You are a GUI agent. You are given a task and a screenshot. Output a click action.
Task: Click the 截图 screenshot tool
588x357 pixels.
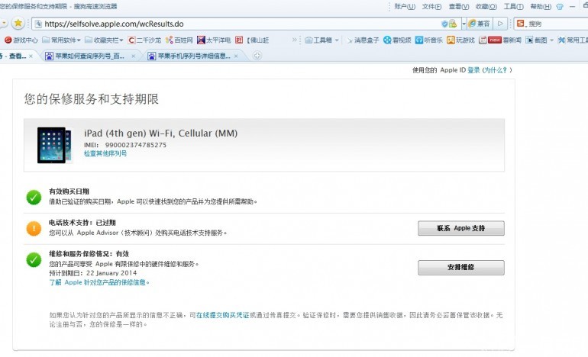point(536,40)
